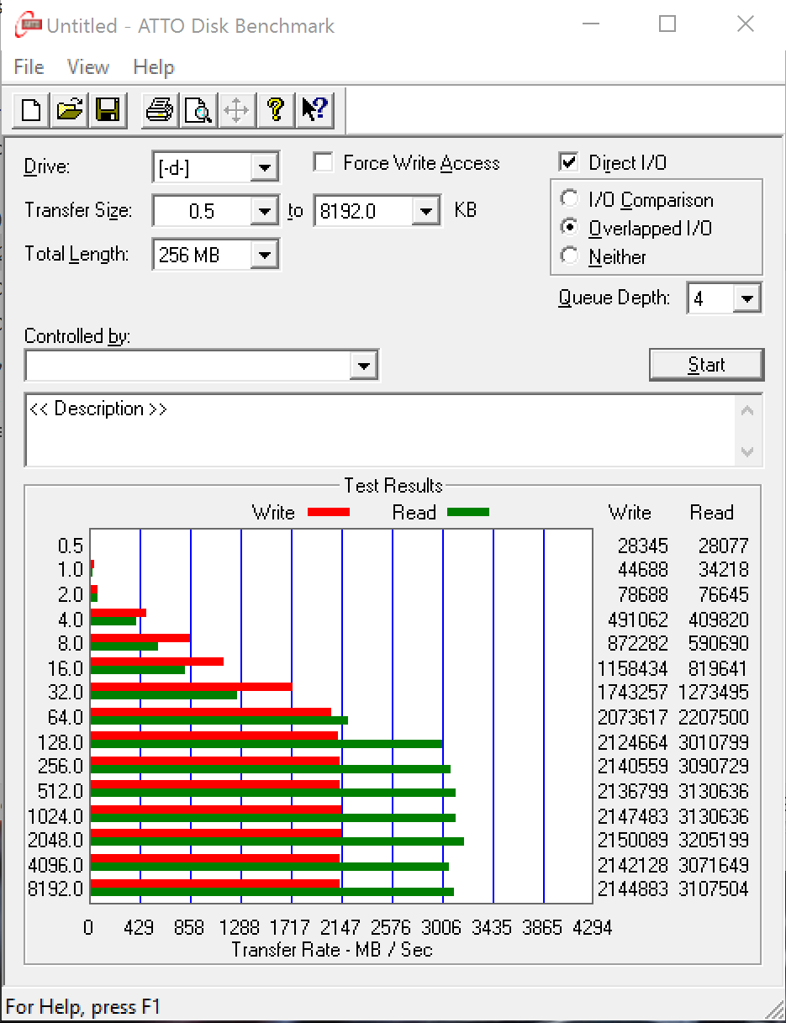Viewport: 786px width, 1023px height.
Task: Select the I/O Comparison radio button
Action: pyautogui.click(x=570, y=199)
